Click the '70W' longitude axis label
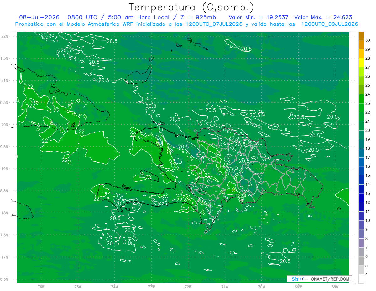 point(262,287)
